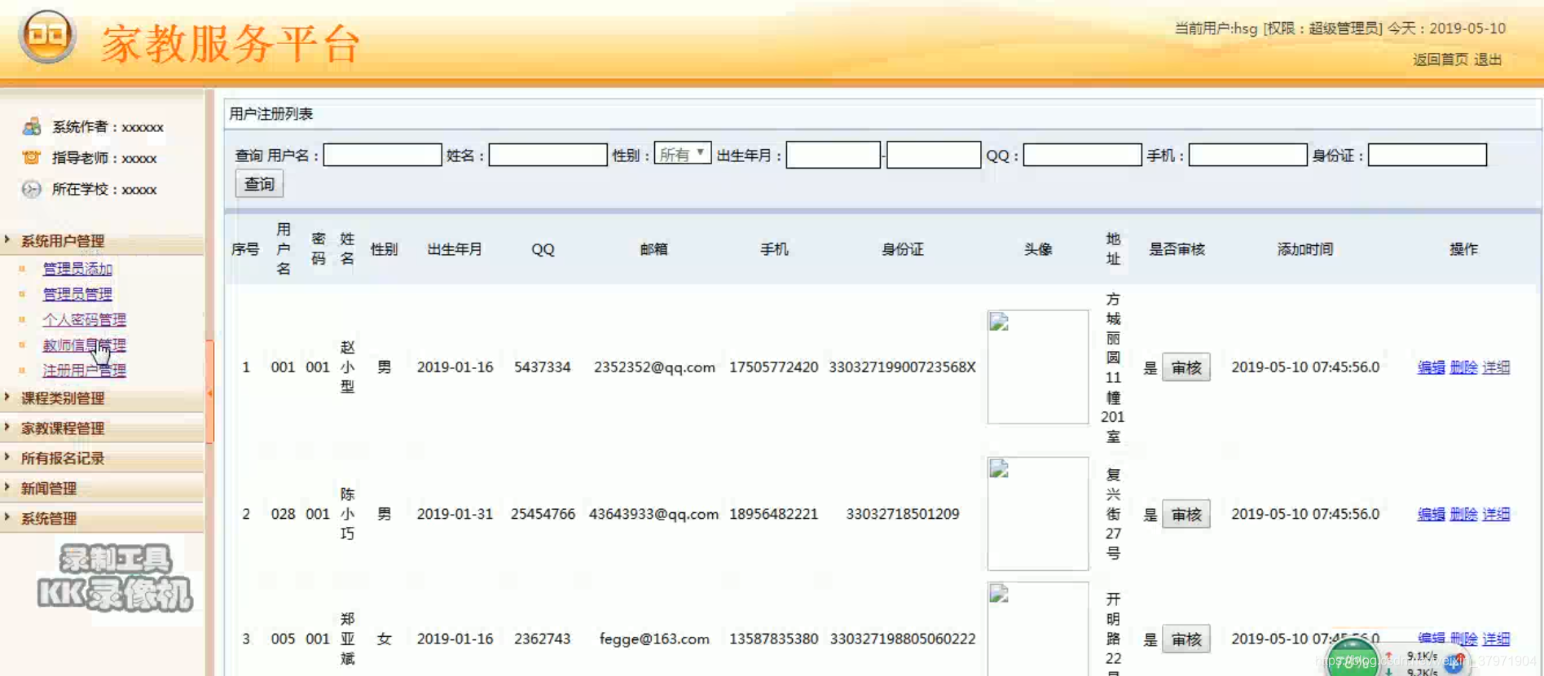Image resolution: width=1544 pixels, height=676 pixels.
Task: Click ID number 33032719900723568X
Action: coord(902,367)
